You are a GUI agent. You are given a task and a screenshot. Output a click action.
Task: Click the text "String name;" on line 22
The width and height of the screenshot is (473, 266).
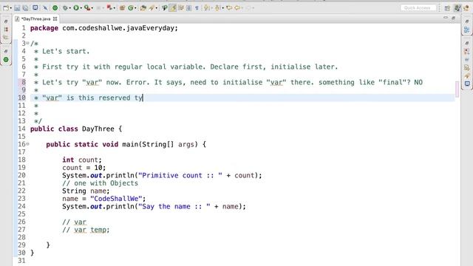[x=86, y=191]
